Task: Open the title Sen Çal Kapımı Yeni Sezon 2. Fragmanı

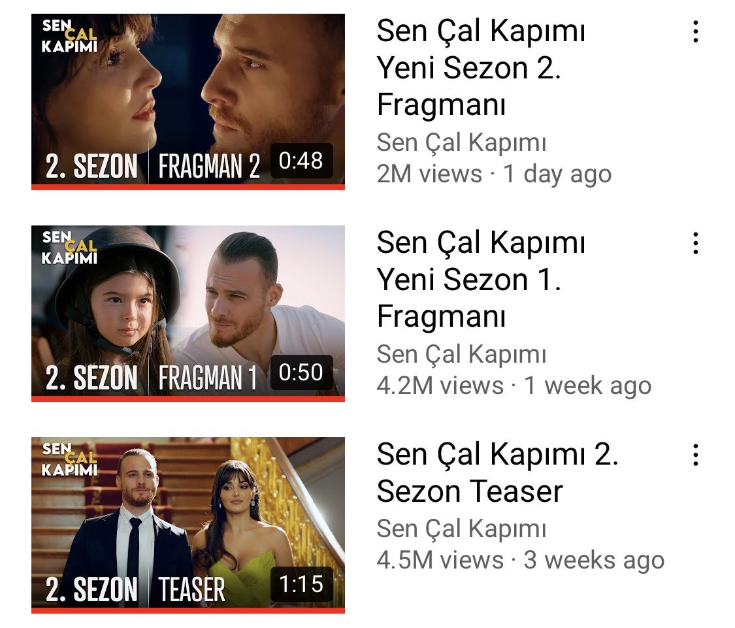Action: click(x=481, y=67)
